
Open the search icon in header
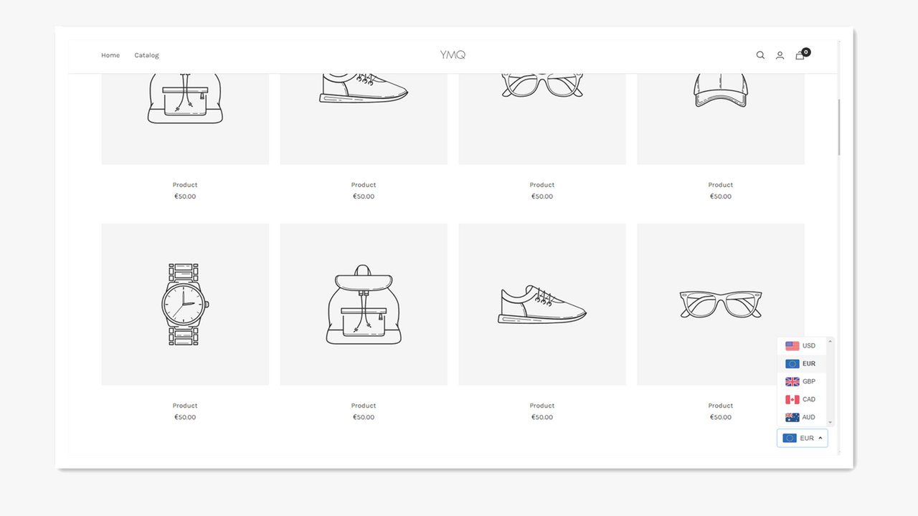[760, 55]
